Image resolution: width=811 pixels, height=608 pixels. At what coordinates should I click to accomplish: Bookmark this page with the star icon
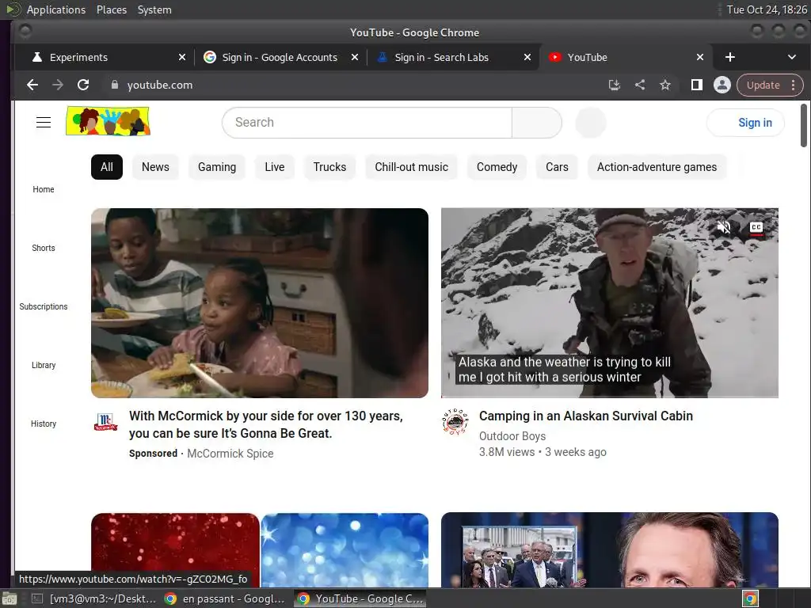point(665,85)
